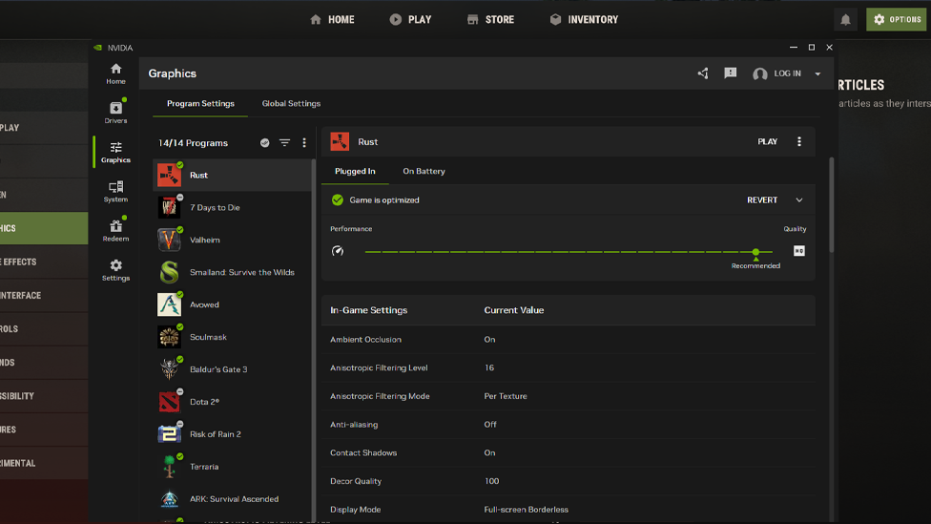Open the Drivers section in NVIDIA sidebar
The width and height of the screenshot is (931, 524).
[x=115, y=113]
